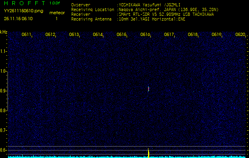Click the 26.11.16 05:10 timestamp
The height and width of the screenshot is (158, 249).
coord(18,19)
